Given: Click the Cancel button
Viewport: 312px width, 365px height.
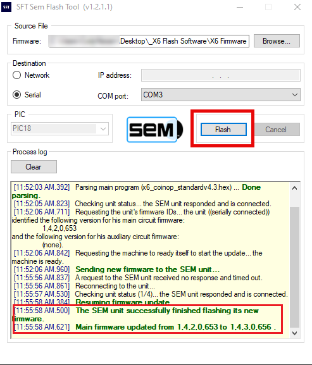Looking at the screenshot, I should tap(276, 130).
